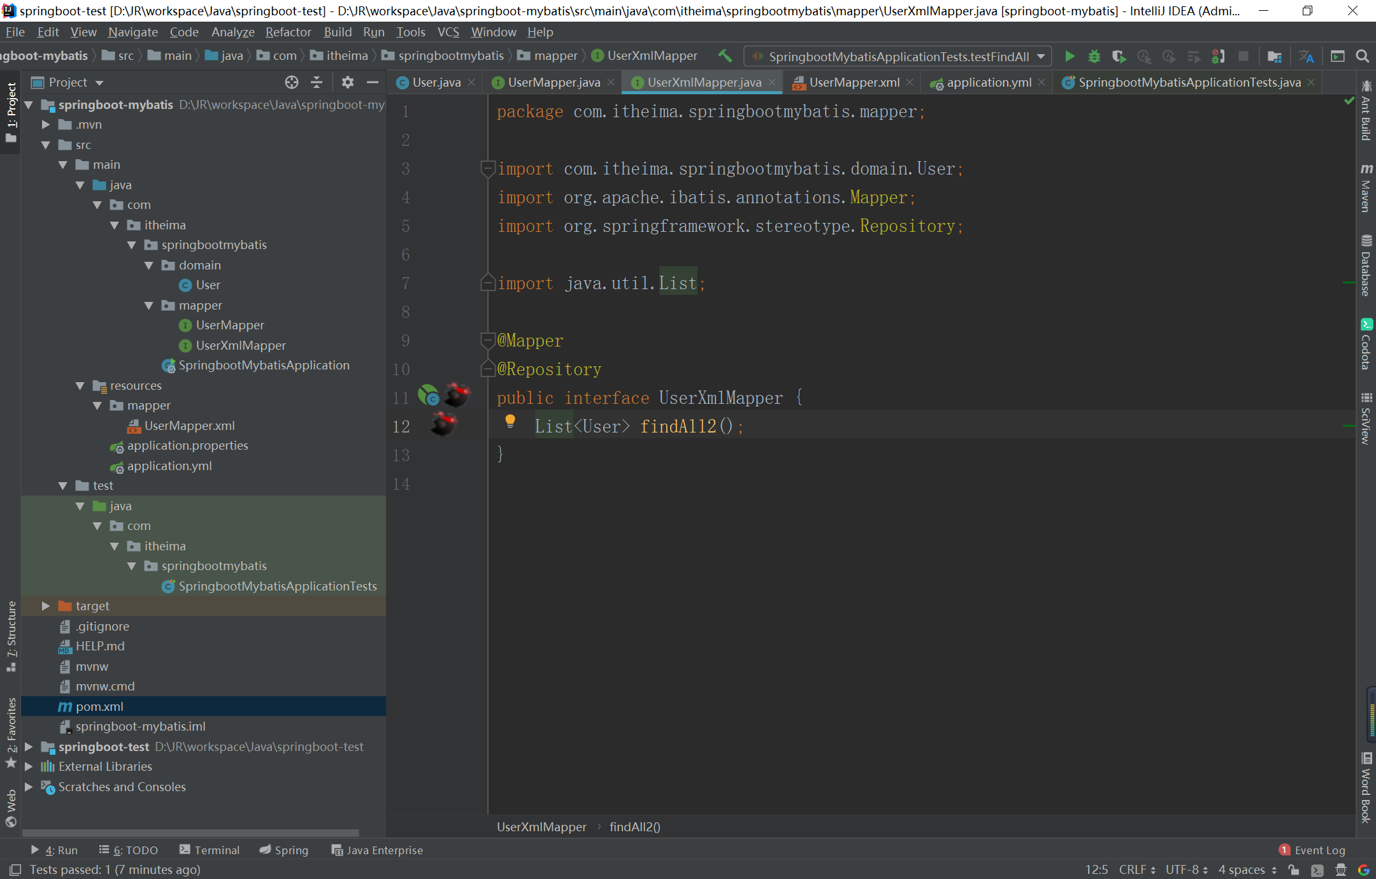Open the Navigate menu
The width and height of the screenshot is (1376, 879).
pyautogui.click(x=133, y=32)
